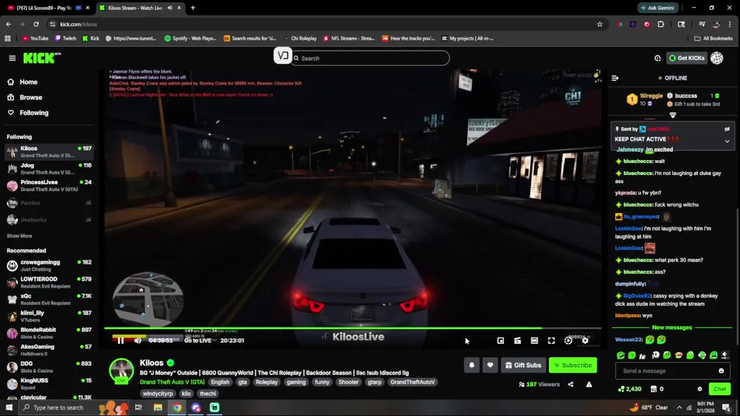Mute the Kiloos Stream browser tab
The image size is (740, 416).
click(170, 8)
